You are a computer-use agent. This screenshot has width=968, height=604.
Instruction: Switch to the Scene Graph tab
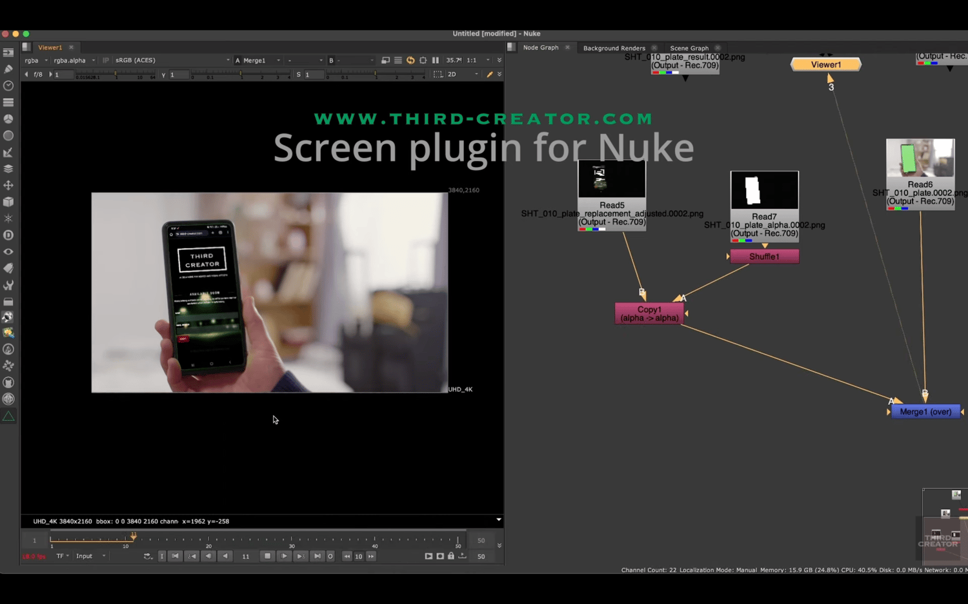coord(689,48)
